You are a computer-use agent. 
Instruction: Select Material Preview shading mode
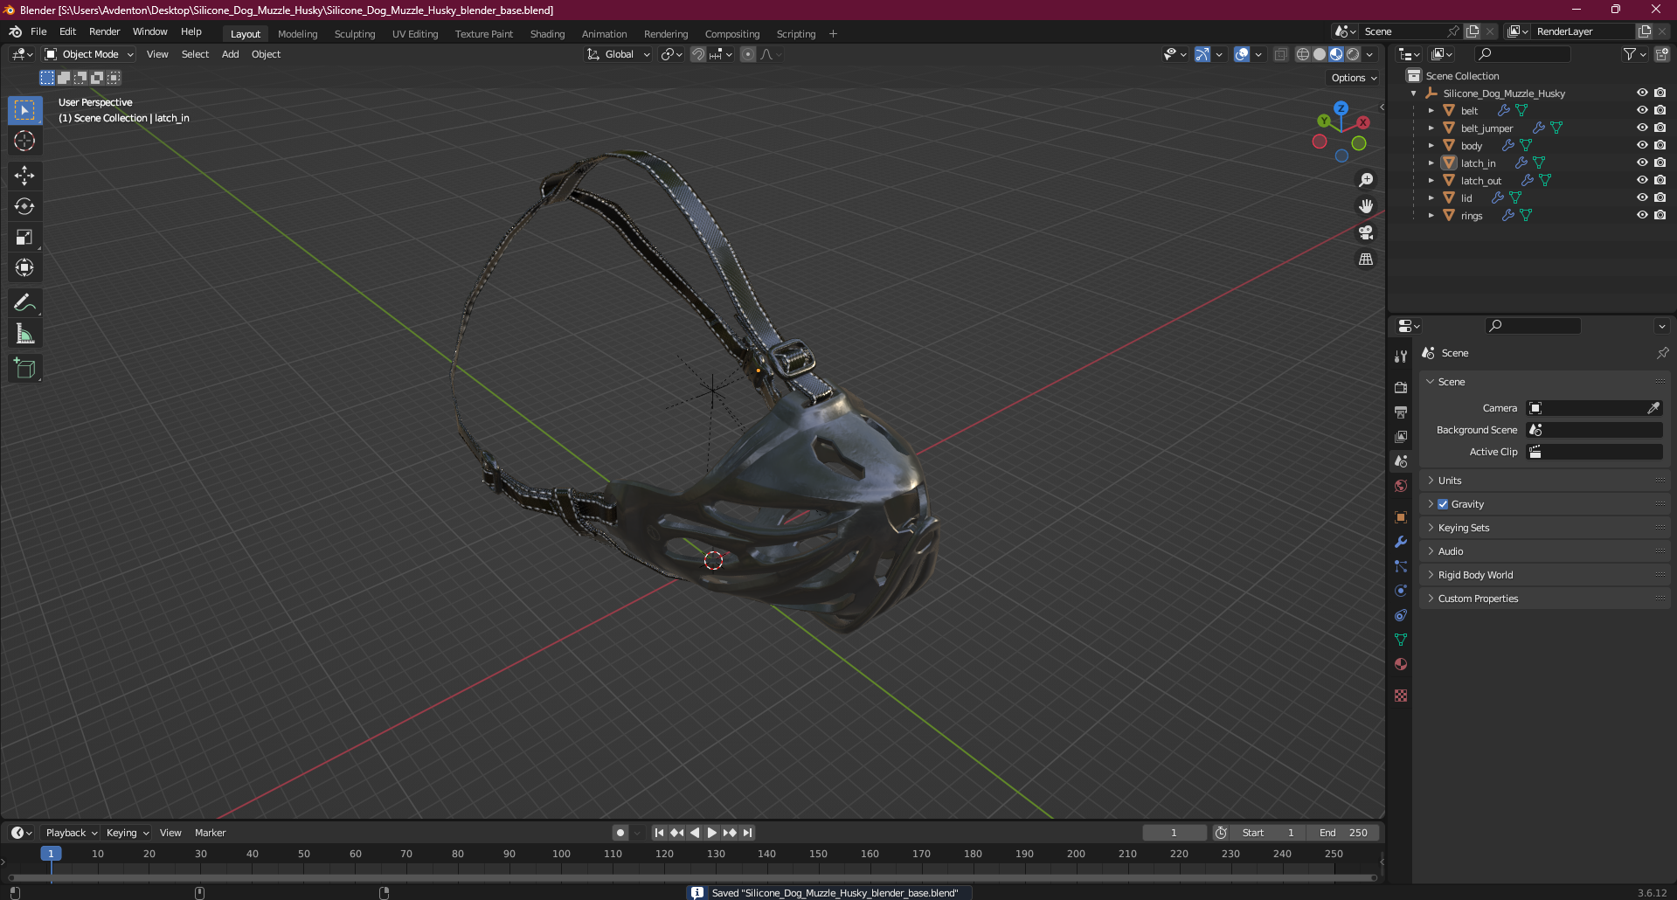[1336, 54]
